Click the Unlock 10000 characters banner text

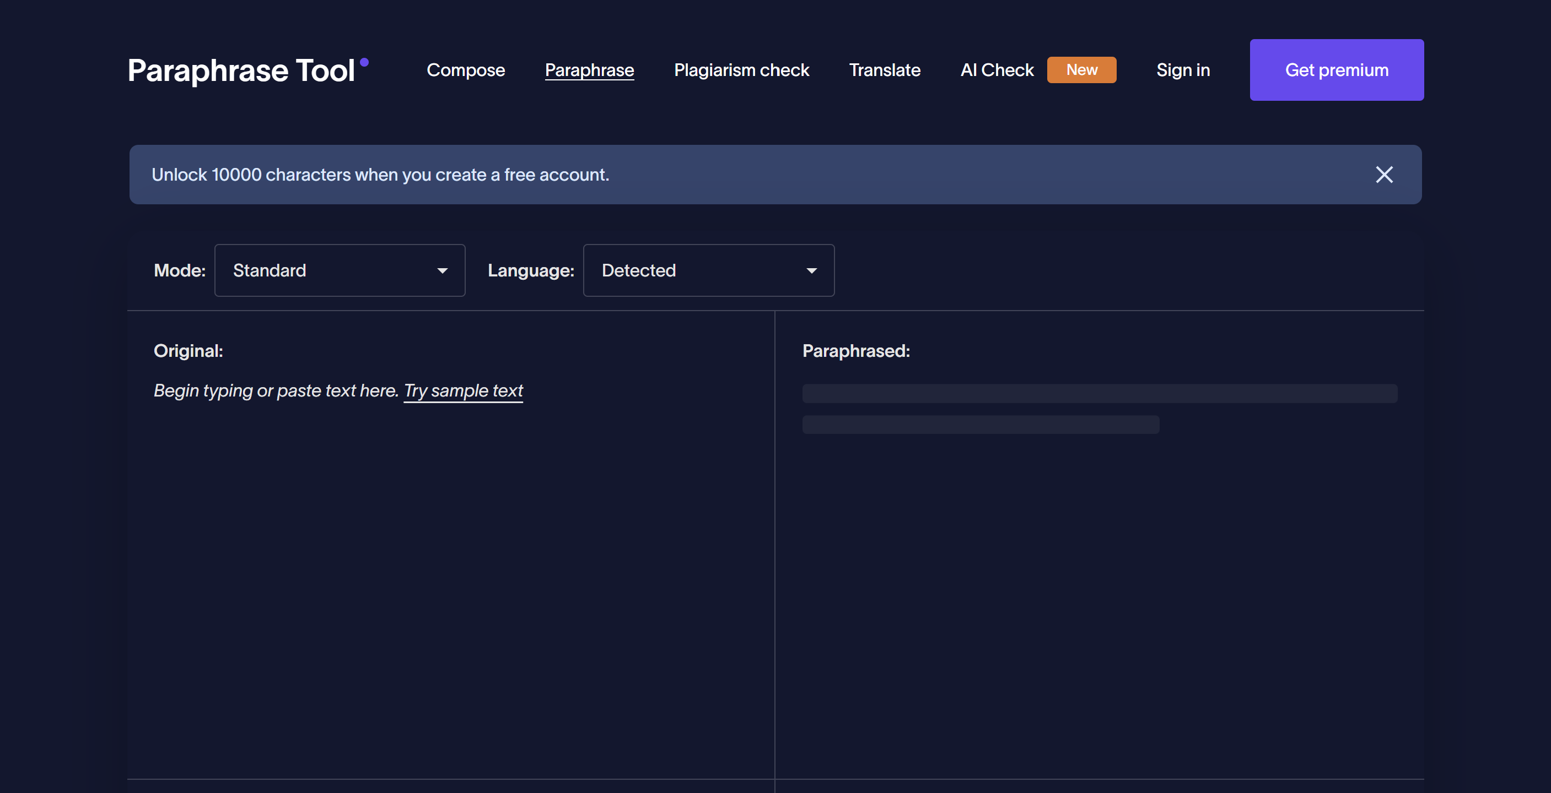click(x=380, y=175)
